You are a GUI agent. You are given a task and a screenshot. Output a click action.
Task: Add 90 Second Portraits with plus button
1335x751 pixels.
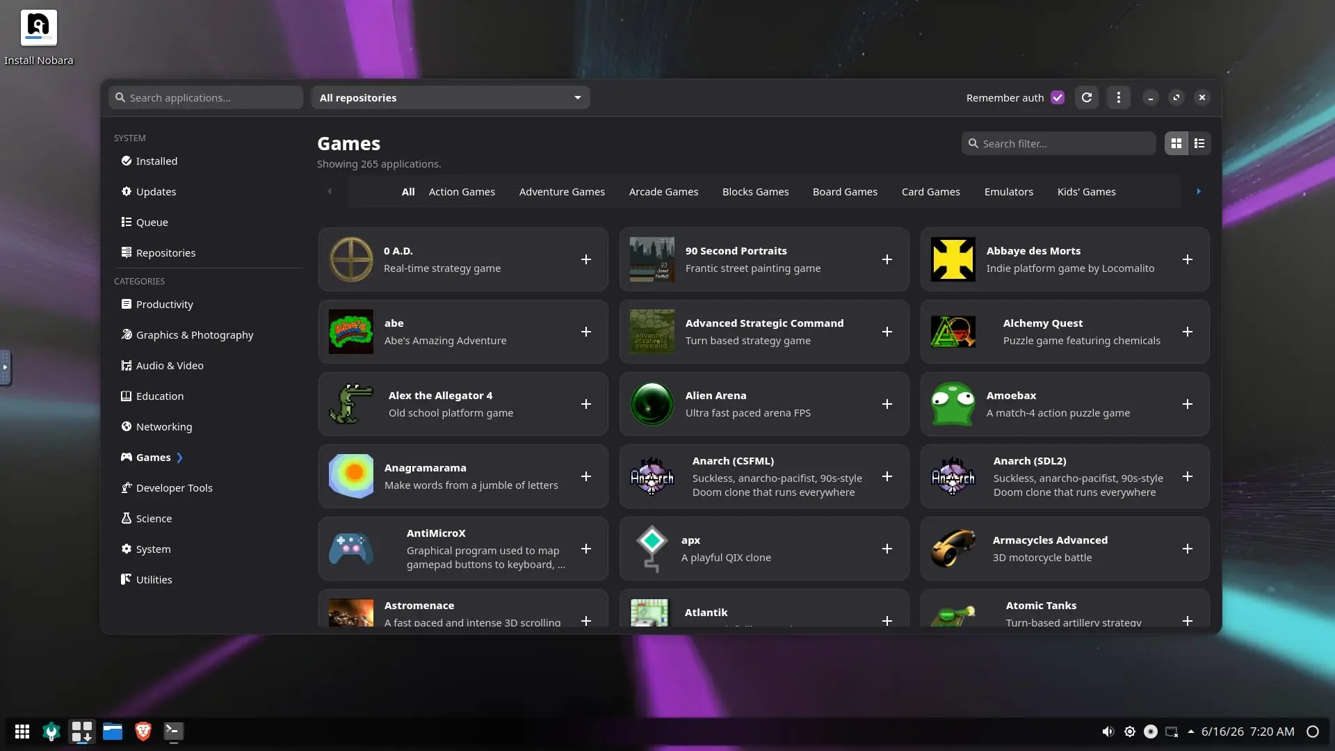887,259
